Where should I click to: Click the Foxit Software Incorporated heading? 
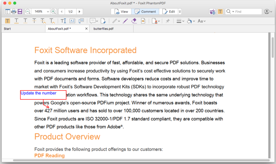85,50
